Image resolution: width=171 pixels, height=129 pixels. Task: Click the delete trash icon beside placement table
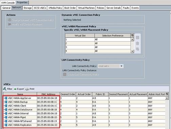coord(137,43)
